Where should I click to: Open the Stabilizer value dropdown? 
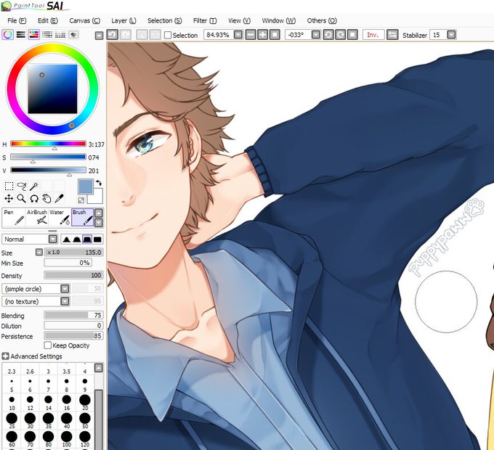[451, 35]
